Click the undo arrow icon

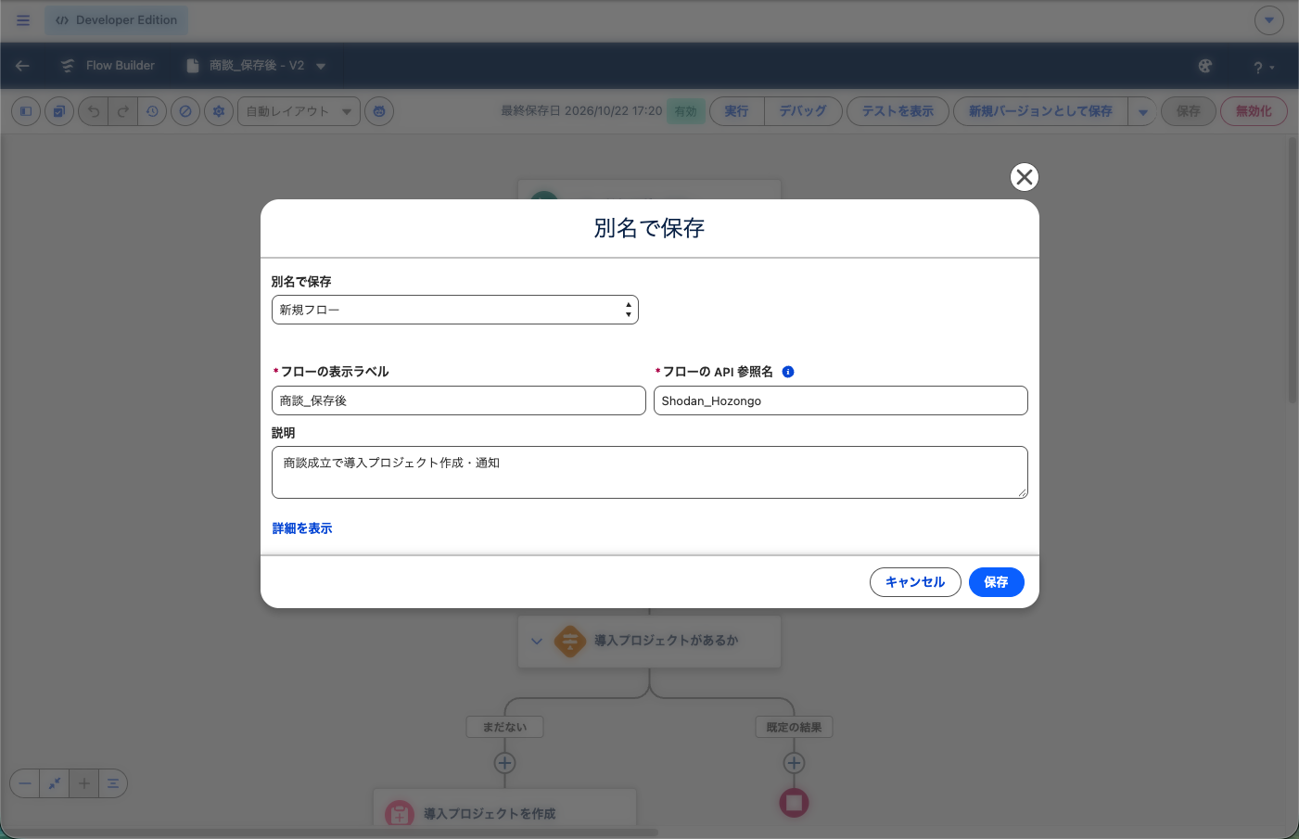[94, 111]
